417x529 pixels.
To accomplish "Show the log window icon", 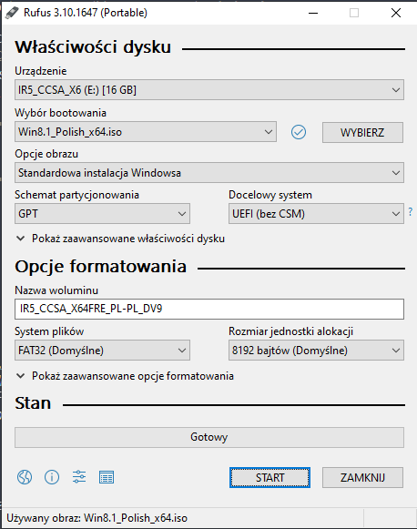I will pyautogui.click(x=107, y=477).
